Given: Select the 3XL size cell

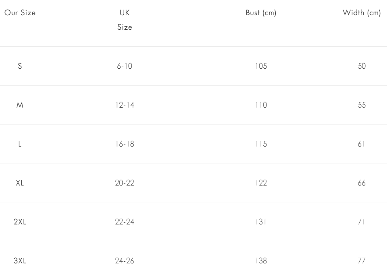Looking at the screenshot, I should click(x=20, y=261).
